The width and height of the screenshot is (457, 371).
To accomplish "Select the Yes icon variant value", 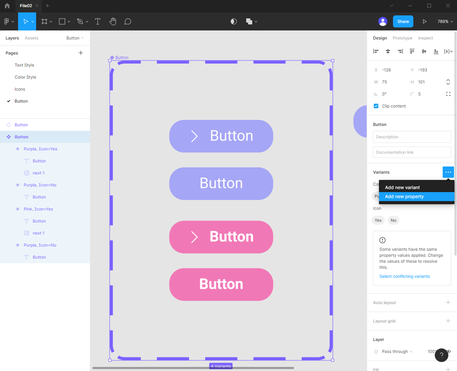I will point(378,221).
